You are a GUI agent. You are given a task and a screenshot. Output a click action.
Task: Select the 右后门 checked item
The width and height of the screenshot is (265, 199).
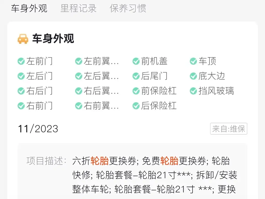35,91
